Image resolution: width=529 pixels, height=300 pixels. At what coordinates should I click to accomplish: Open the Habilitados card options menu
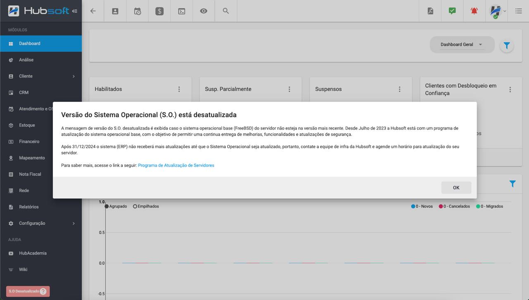[x=179, y=89]
